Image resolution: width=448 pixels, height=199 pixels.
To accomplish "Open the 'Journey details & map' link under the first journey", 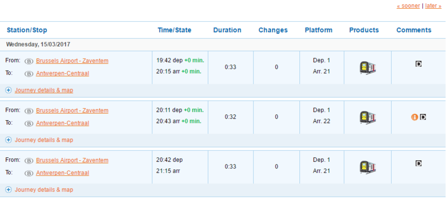I will 44,90.
